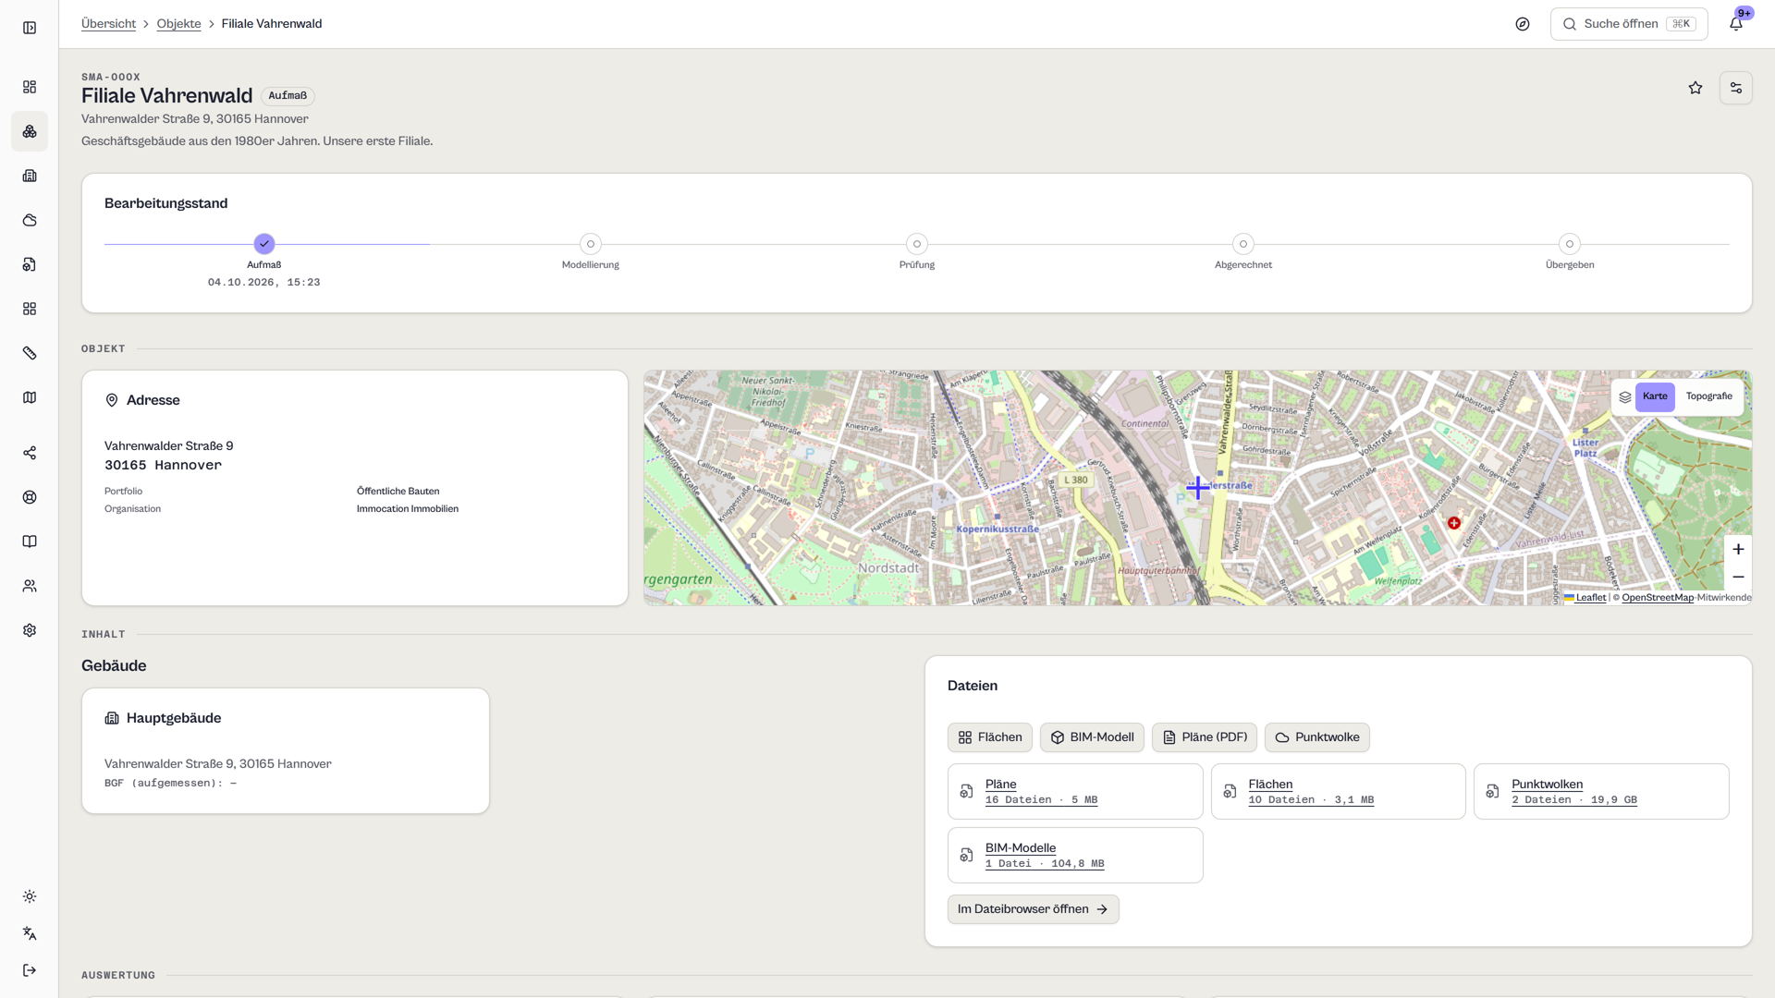1775x998 pixels.
Task: Open the settings gear sidebar icon
Action: 30,630
